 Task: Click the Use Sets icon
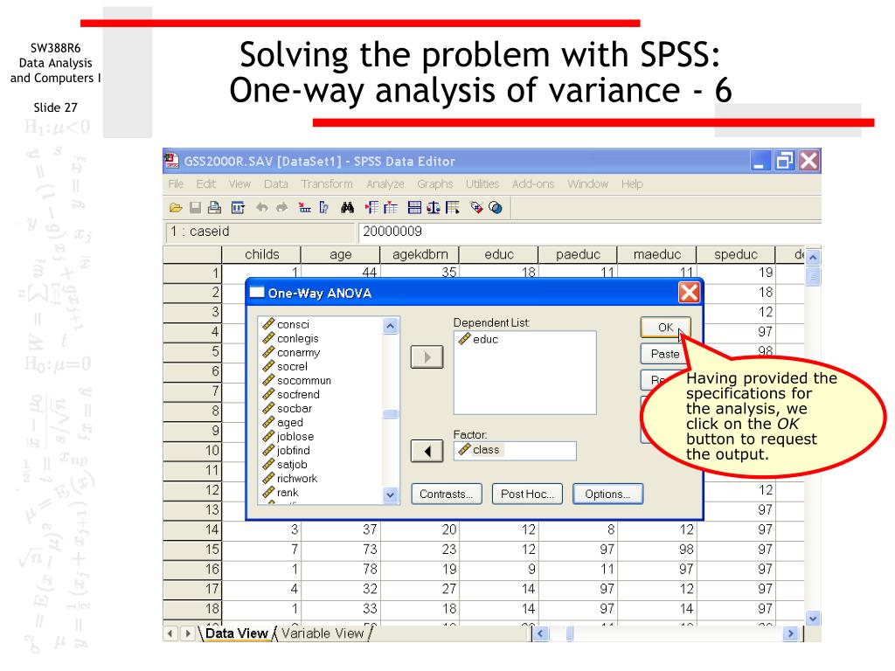point(496,208)
